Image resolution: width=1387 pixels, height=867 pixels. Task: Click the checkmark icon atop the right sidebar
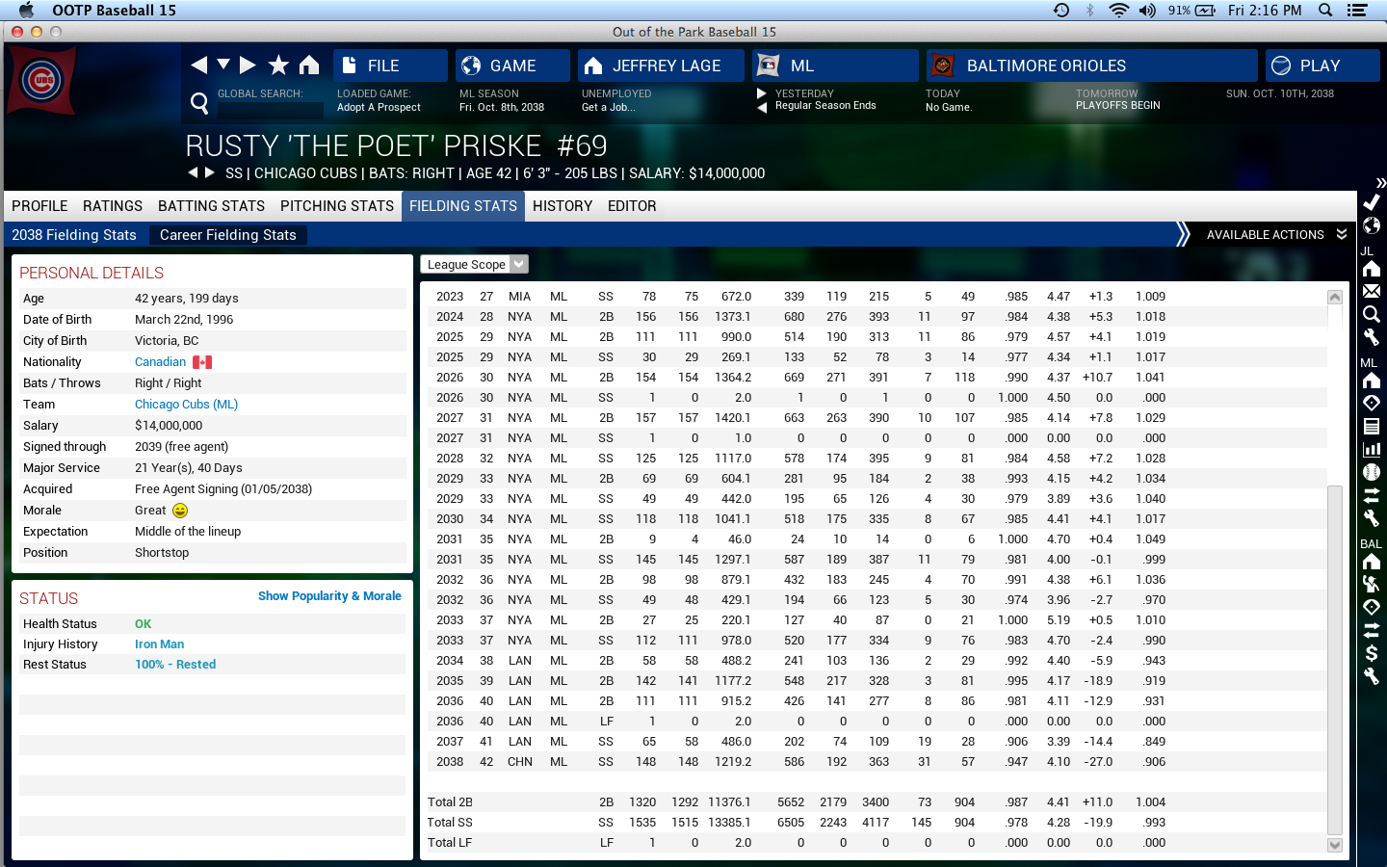point(1372,202)
